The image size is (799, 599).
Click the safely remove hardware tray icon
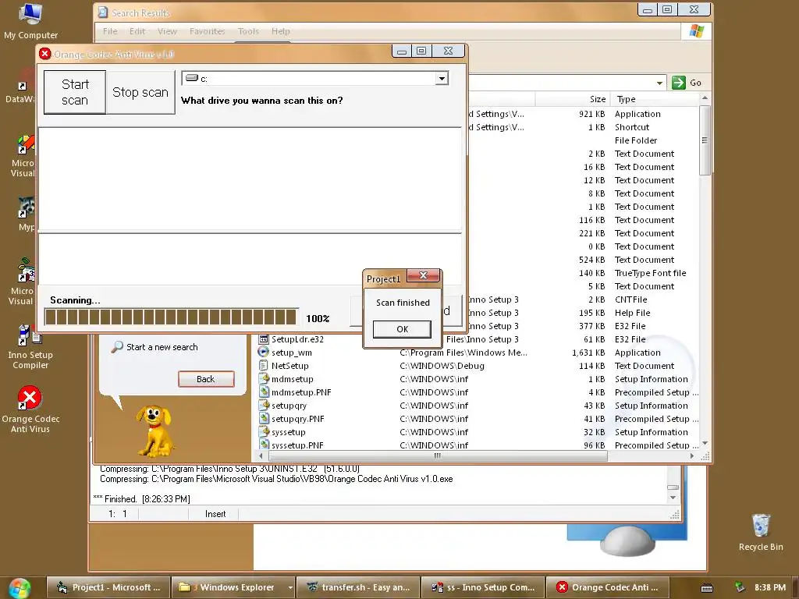click(x=740, y=587)
